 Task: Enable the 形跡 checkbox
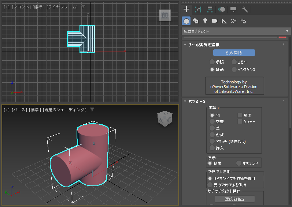point(240,115)
